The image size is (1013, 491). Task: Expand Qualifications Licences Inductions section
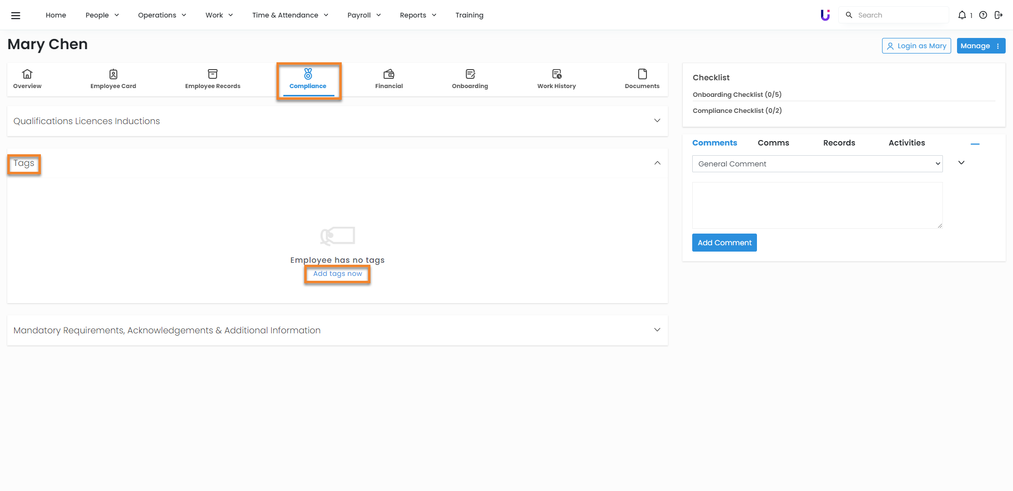pos(657,121)
